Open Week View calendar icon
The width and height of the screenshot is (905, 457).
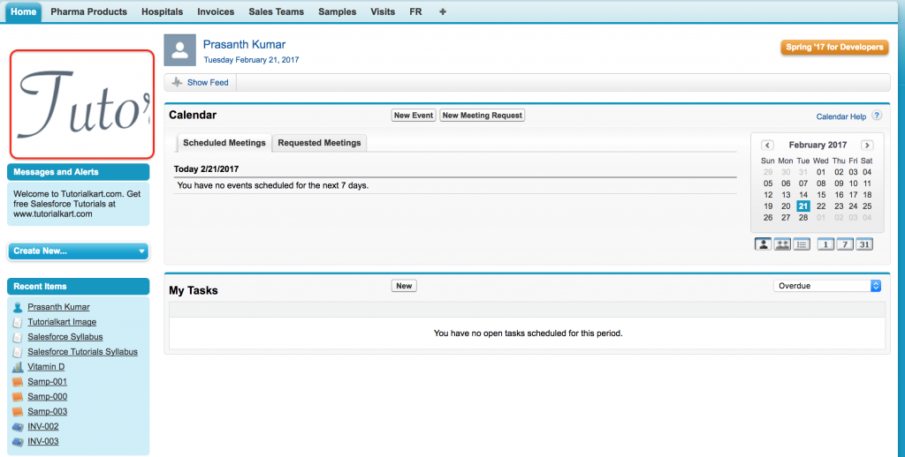coord(845,244)
